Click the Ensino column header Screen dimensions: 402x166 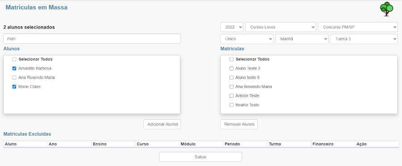[x=113, y=144]
